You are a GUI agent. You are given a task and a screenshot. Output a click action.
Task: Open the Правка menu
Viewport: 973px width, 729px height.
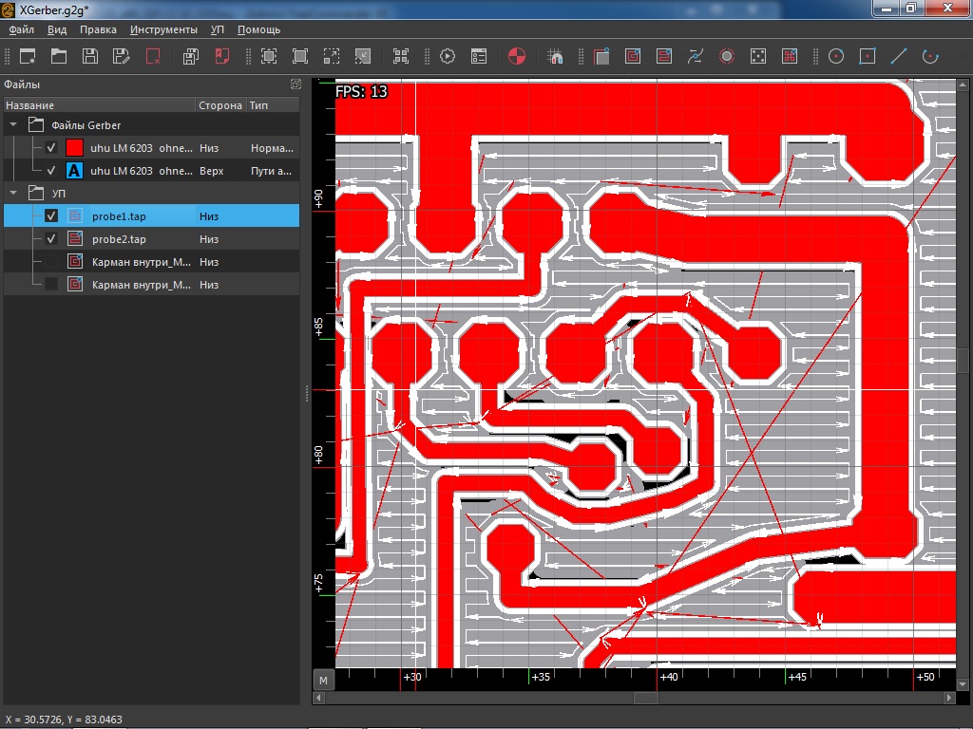[98, 29]
